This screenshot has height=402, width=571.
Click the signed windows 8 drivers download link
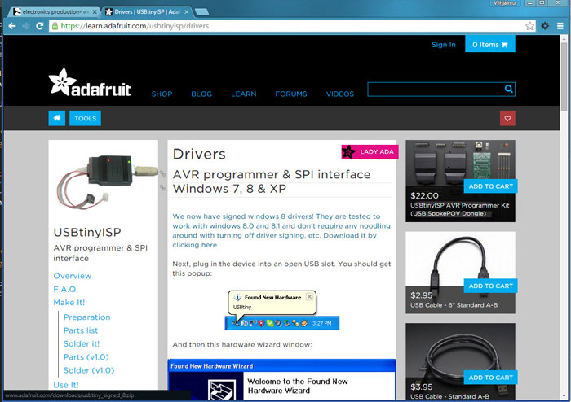pos(281,230)
